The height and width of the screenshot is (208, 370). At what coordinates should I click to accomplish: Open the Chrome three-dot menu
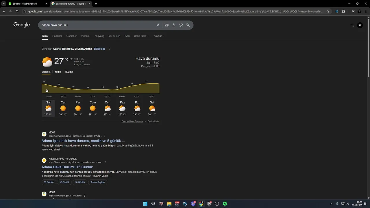pyautogui.click(x=366, y=12)
